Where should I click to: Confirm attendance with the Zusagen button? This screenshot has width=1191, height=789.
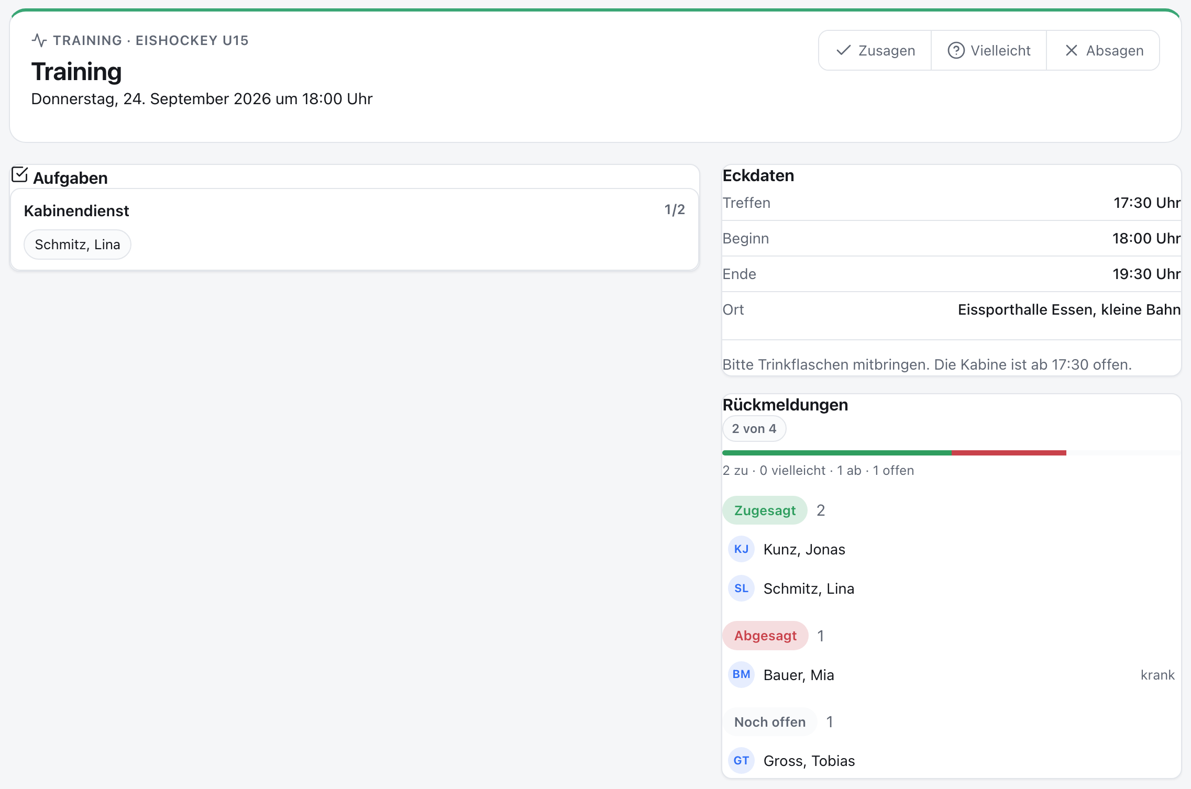pyautogui.click(x=875, y=50)
